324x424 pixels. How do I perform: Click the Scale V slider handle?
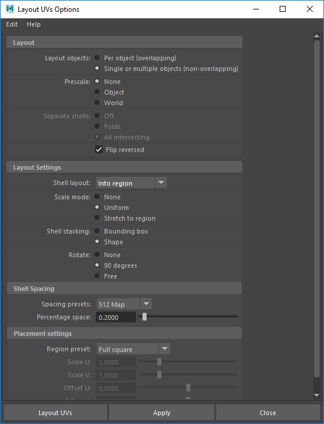[159, 374]
